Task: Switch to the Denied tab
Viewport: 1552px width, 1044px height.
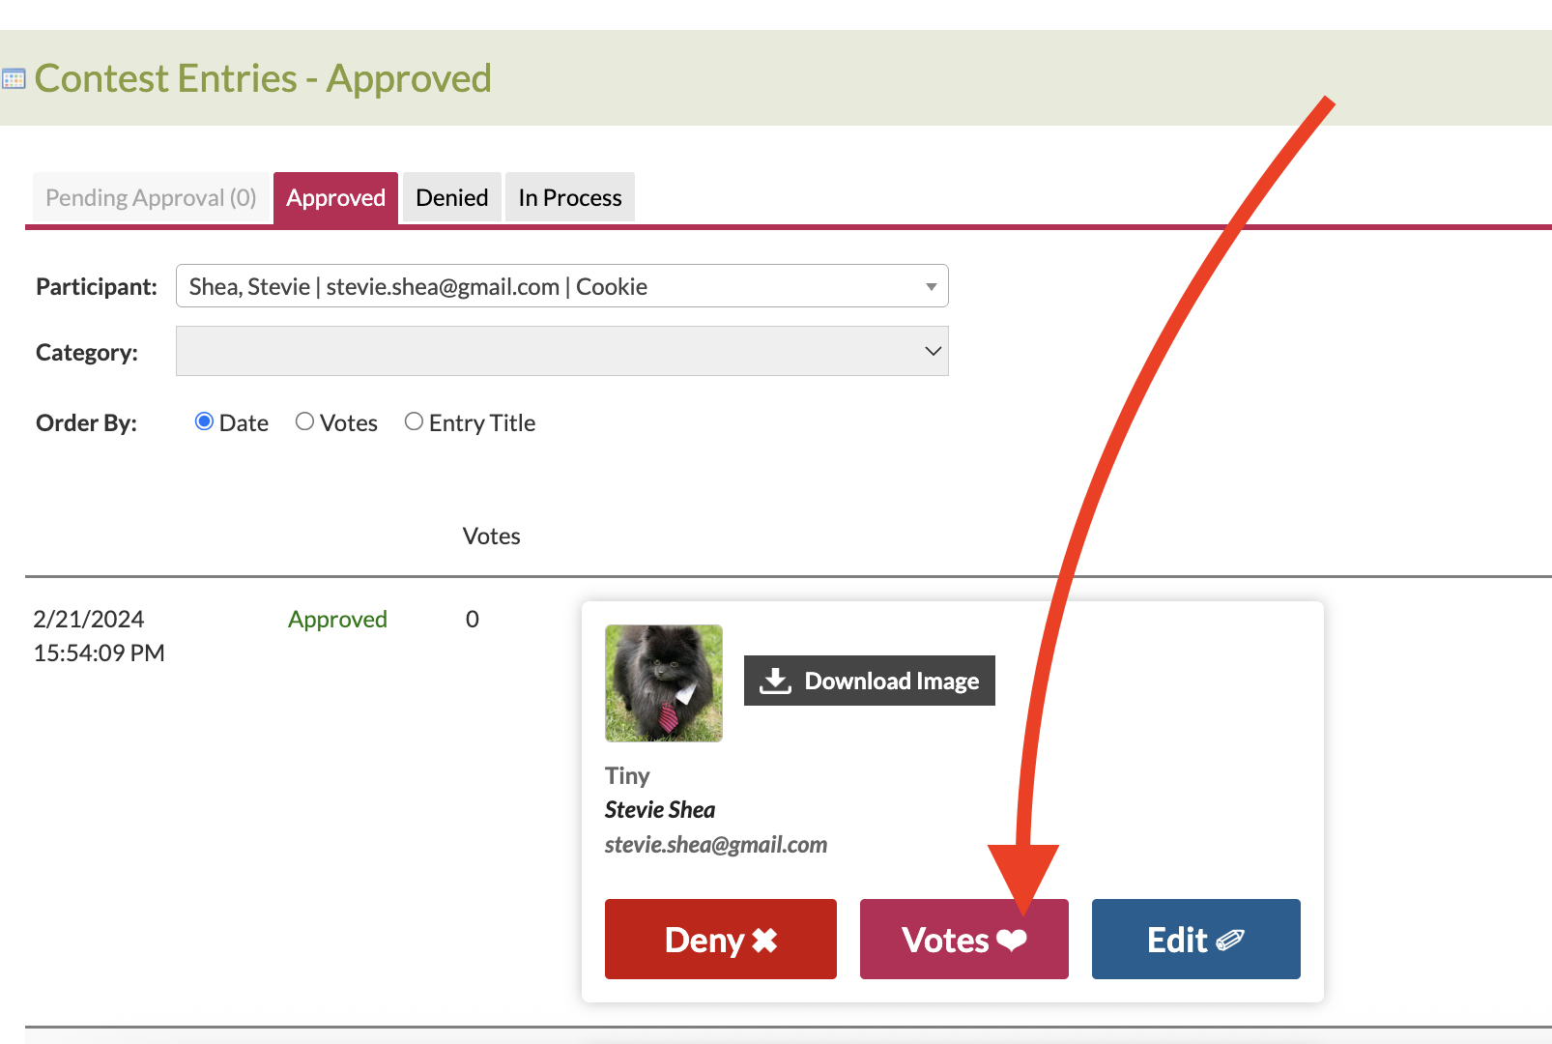Action: click(451, 197)
